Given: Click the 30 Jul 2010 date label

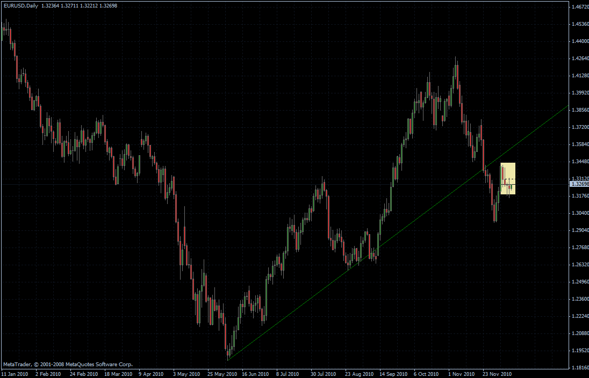Looking at the screenshot, I should coord(324,374).
